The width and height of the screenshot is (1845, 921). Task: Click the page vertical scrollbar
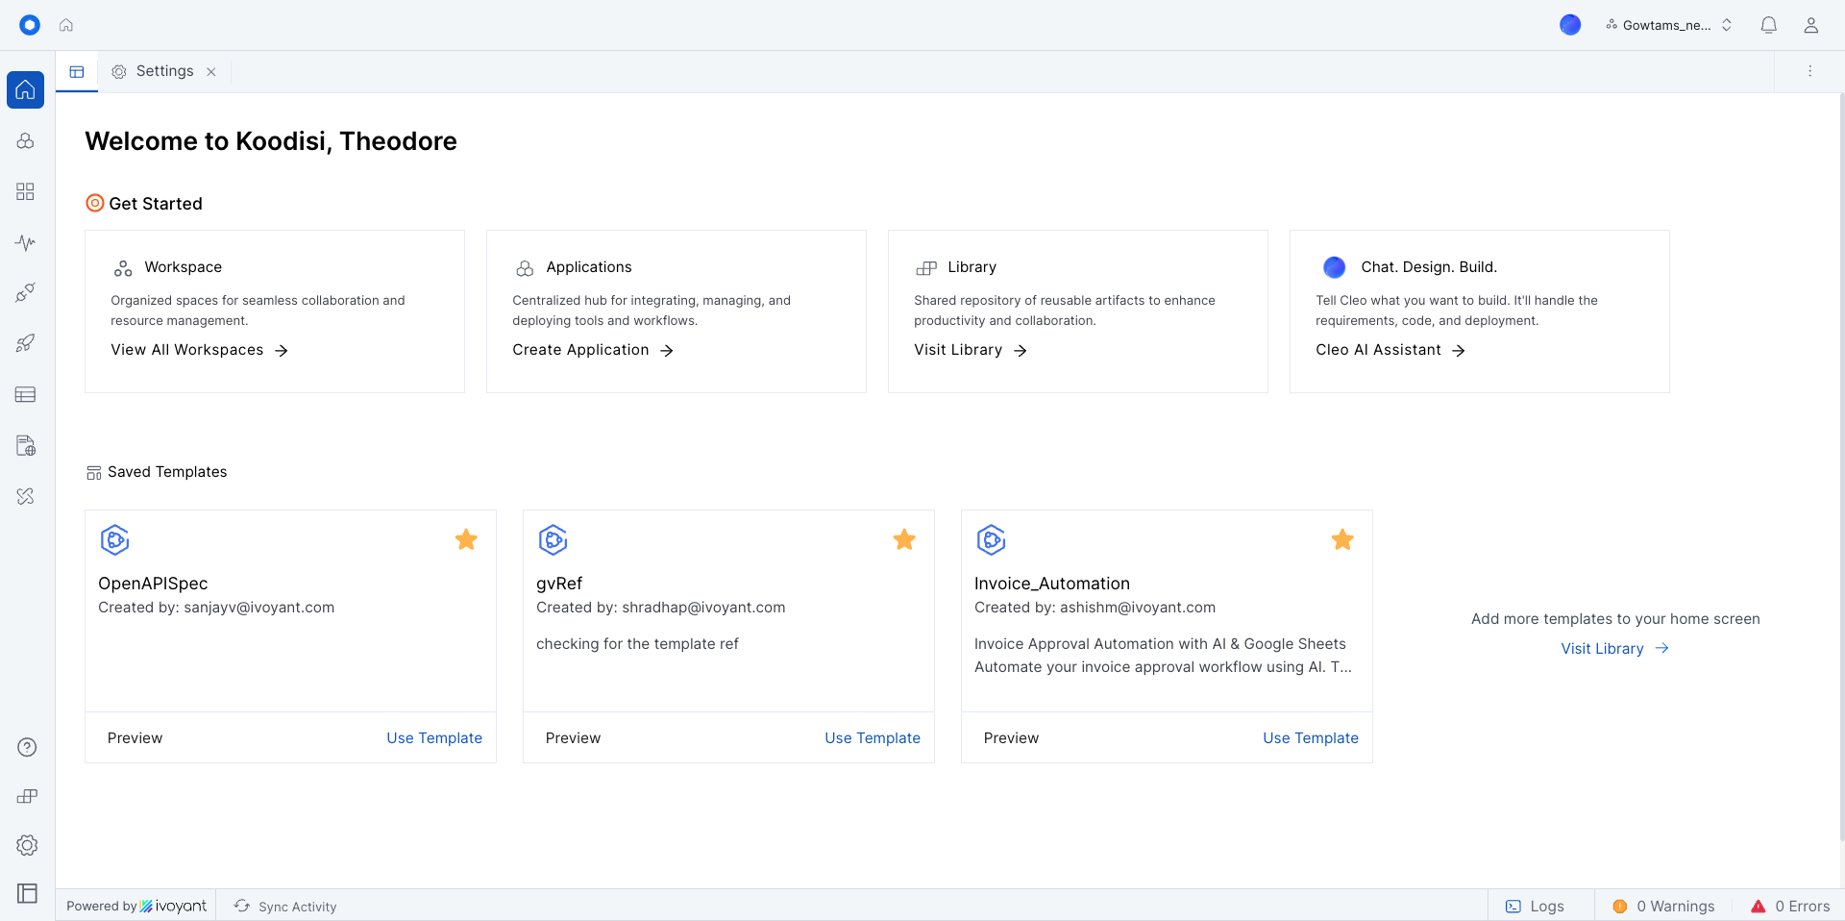click(1841, 466)
